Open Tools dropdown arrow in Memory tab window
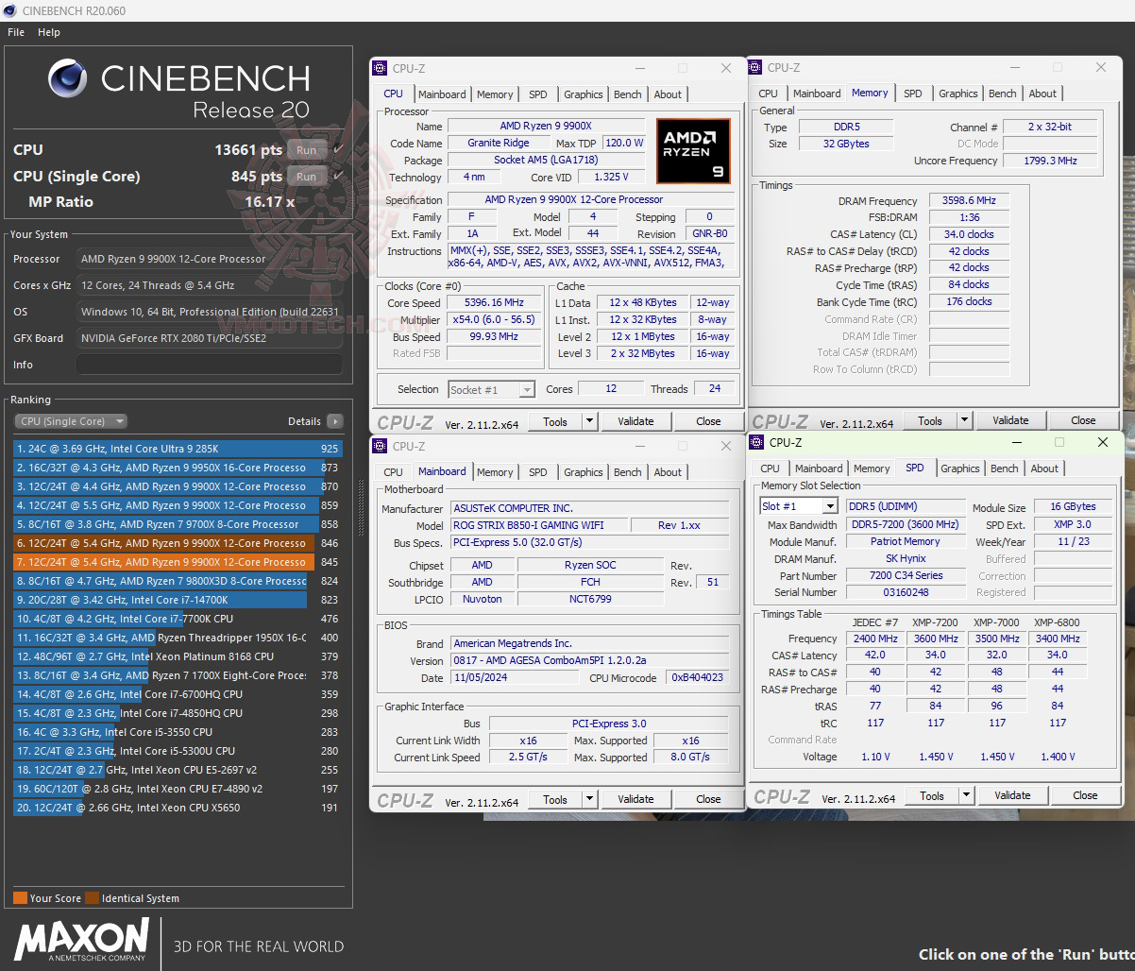Image resolution: width=1135 pixels, height=971 pixels. pyautogui.click(x=965, y=420)
